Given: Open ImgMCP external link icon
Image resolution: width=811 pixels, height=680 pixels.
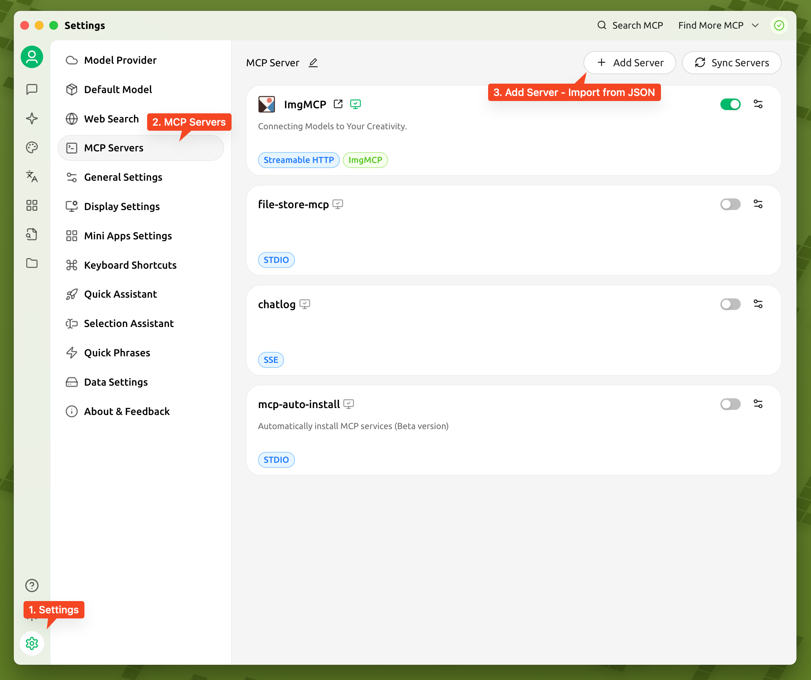Looking at the screenshot, I should tap(338, 104).
